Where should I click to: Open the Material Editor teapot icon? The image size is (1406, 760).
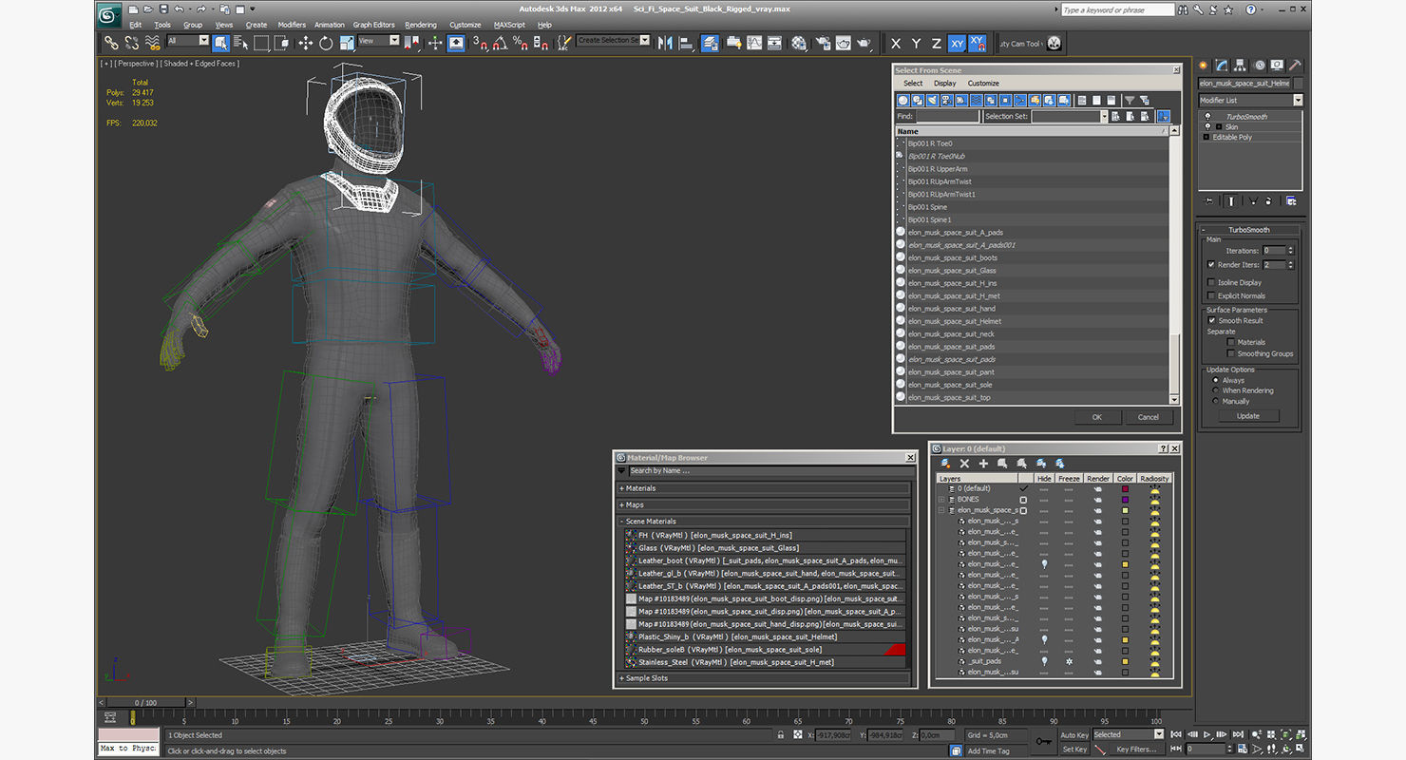click(797, 43)
